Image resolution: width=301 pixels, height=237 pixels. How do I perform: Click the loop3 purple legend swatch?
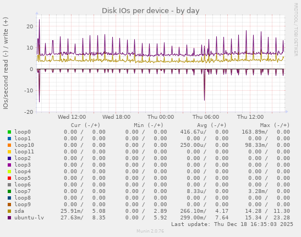point(9,165)
